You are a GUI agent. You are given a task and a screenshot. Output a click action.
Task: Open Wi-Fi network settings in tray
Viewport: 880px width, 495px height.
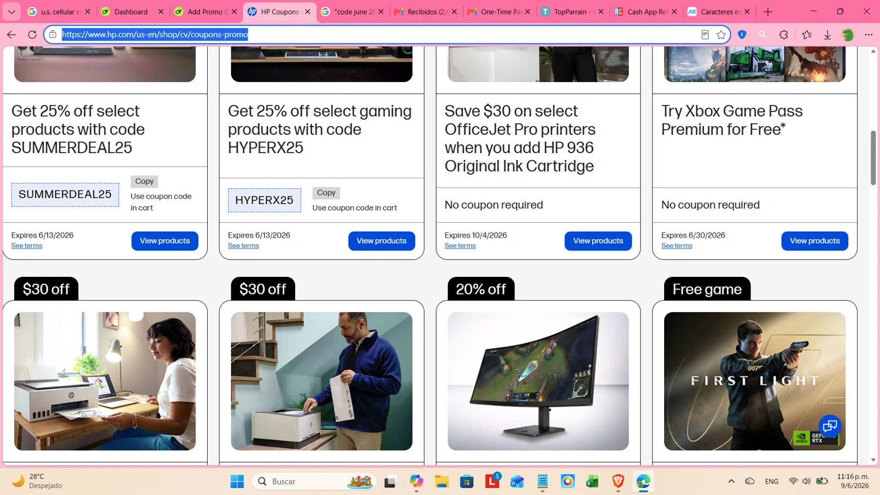793,482
